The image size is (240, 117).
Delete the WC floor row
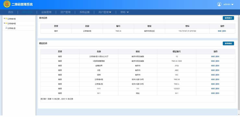pyautogui.click(x=217, y=75)
